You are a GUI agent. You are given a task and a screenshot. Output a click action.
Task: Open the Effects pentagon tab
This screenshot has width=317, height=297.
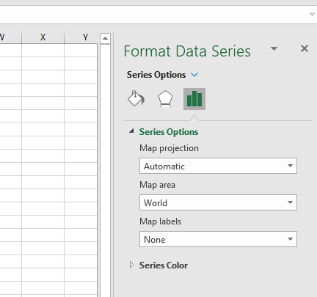coord(165,99)
